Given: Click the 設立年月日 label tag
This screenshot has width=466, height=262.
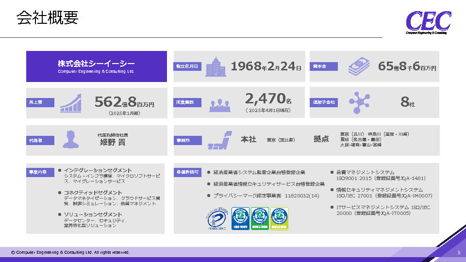Looking at the screenshot, I should tap(187, 66).
